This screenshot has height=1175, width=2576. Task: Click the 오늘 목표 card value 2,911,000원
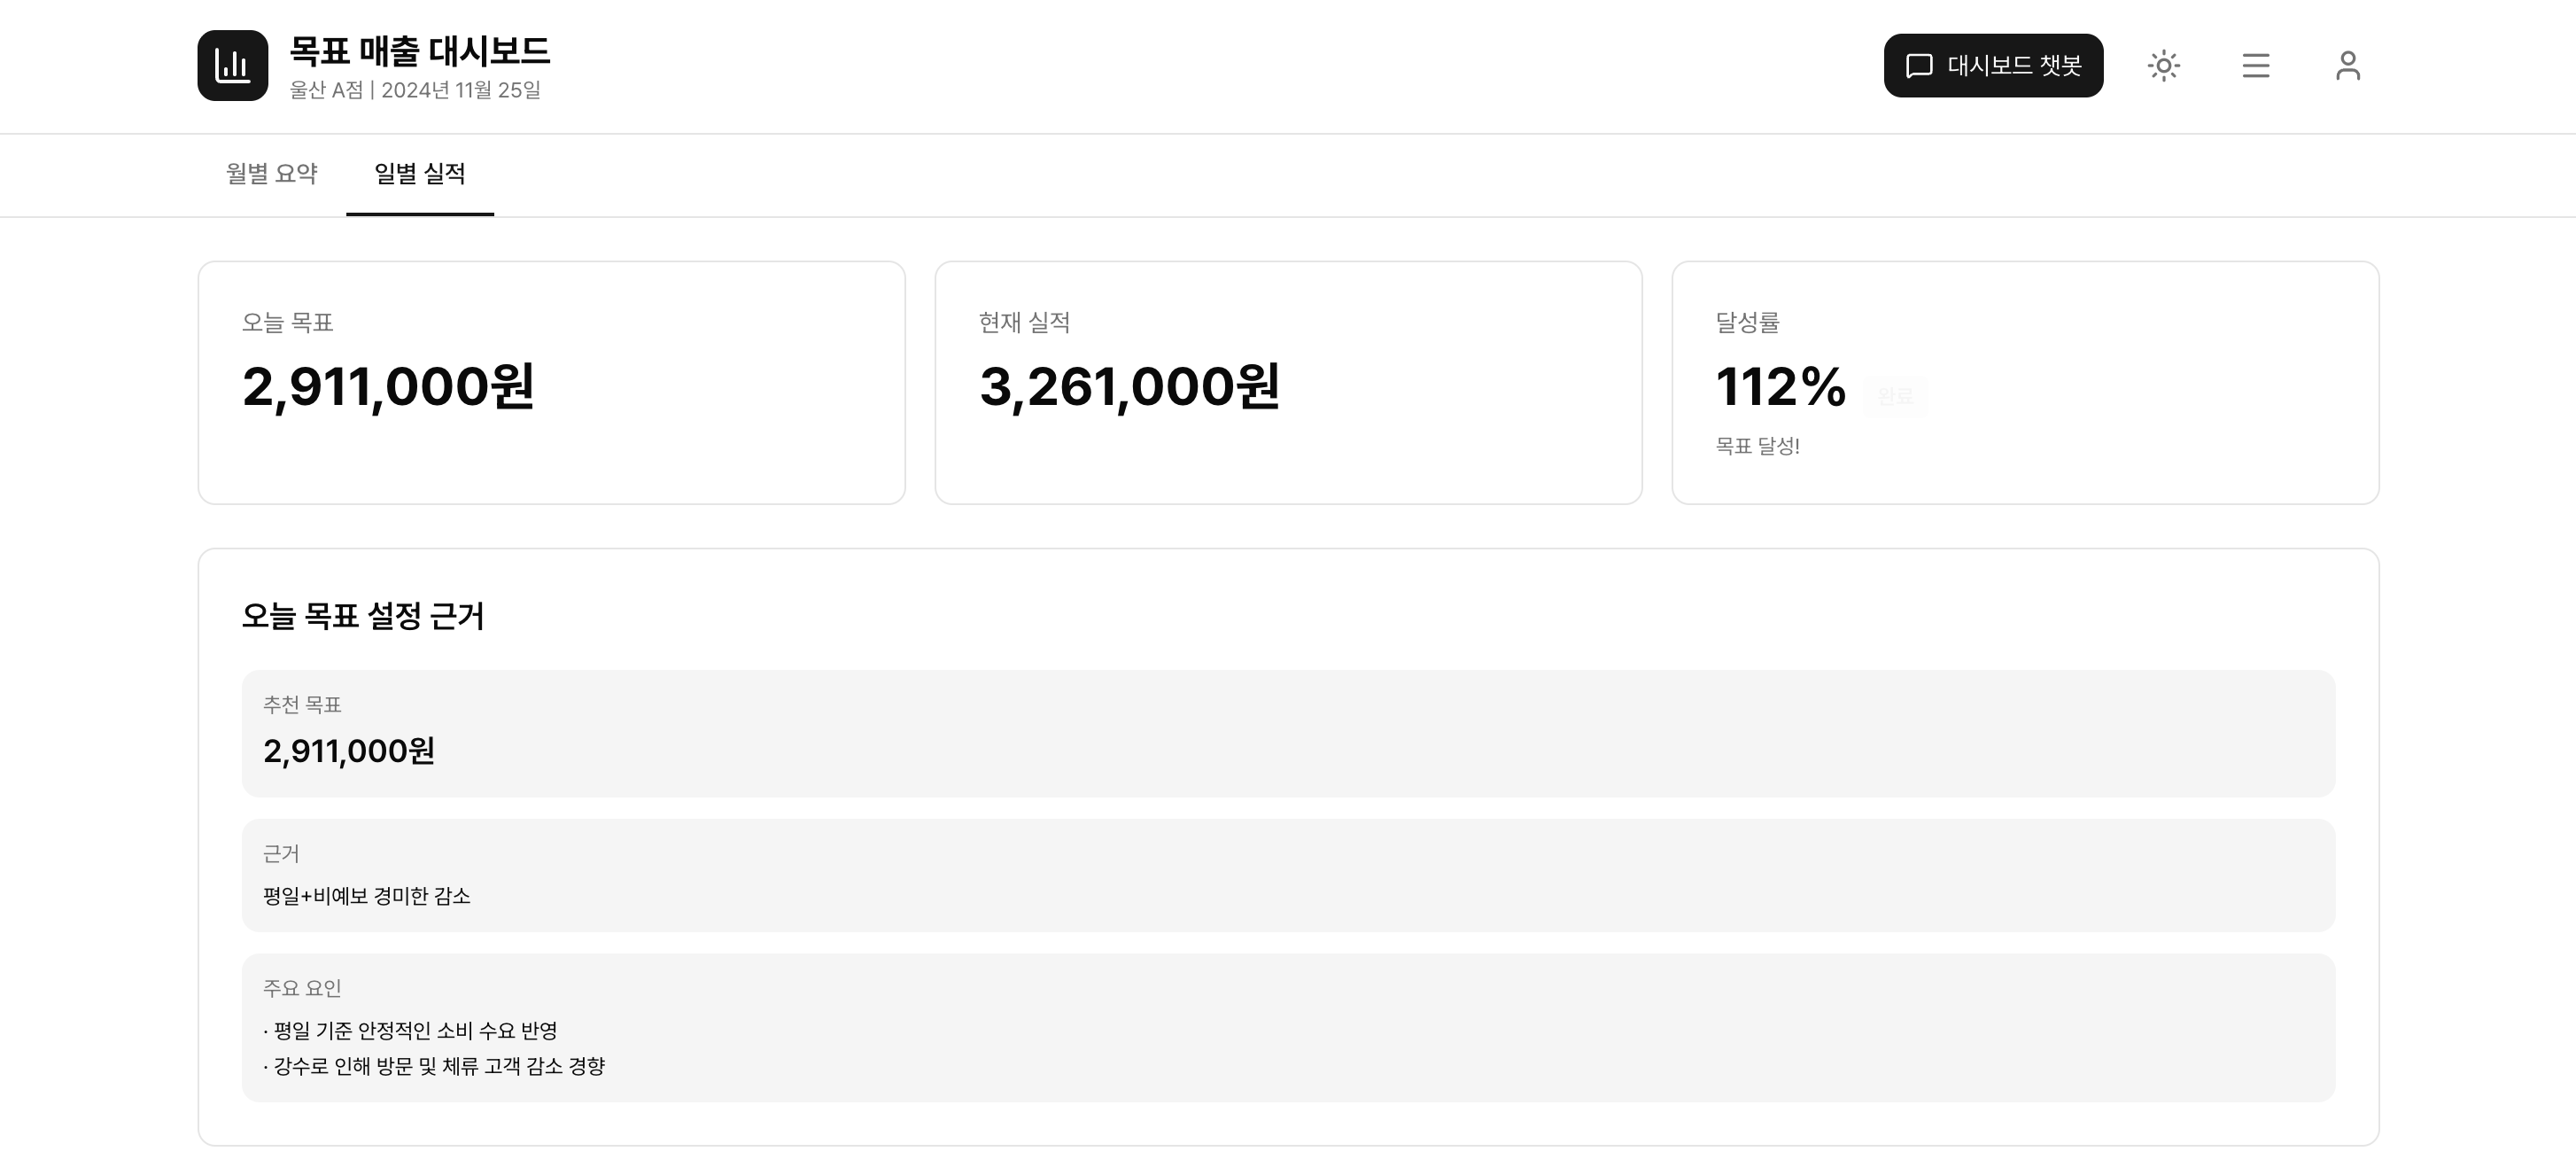tap(388, 387)
